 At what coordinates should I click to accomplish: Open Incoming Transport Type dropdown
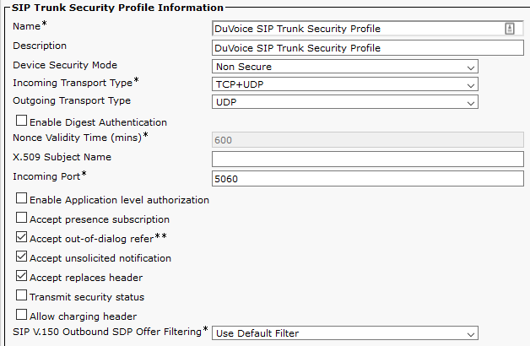click(x=345, y=84)
